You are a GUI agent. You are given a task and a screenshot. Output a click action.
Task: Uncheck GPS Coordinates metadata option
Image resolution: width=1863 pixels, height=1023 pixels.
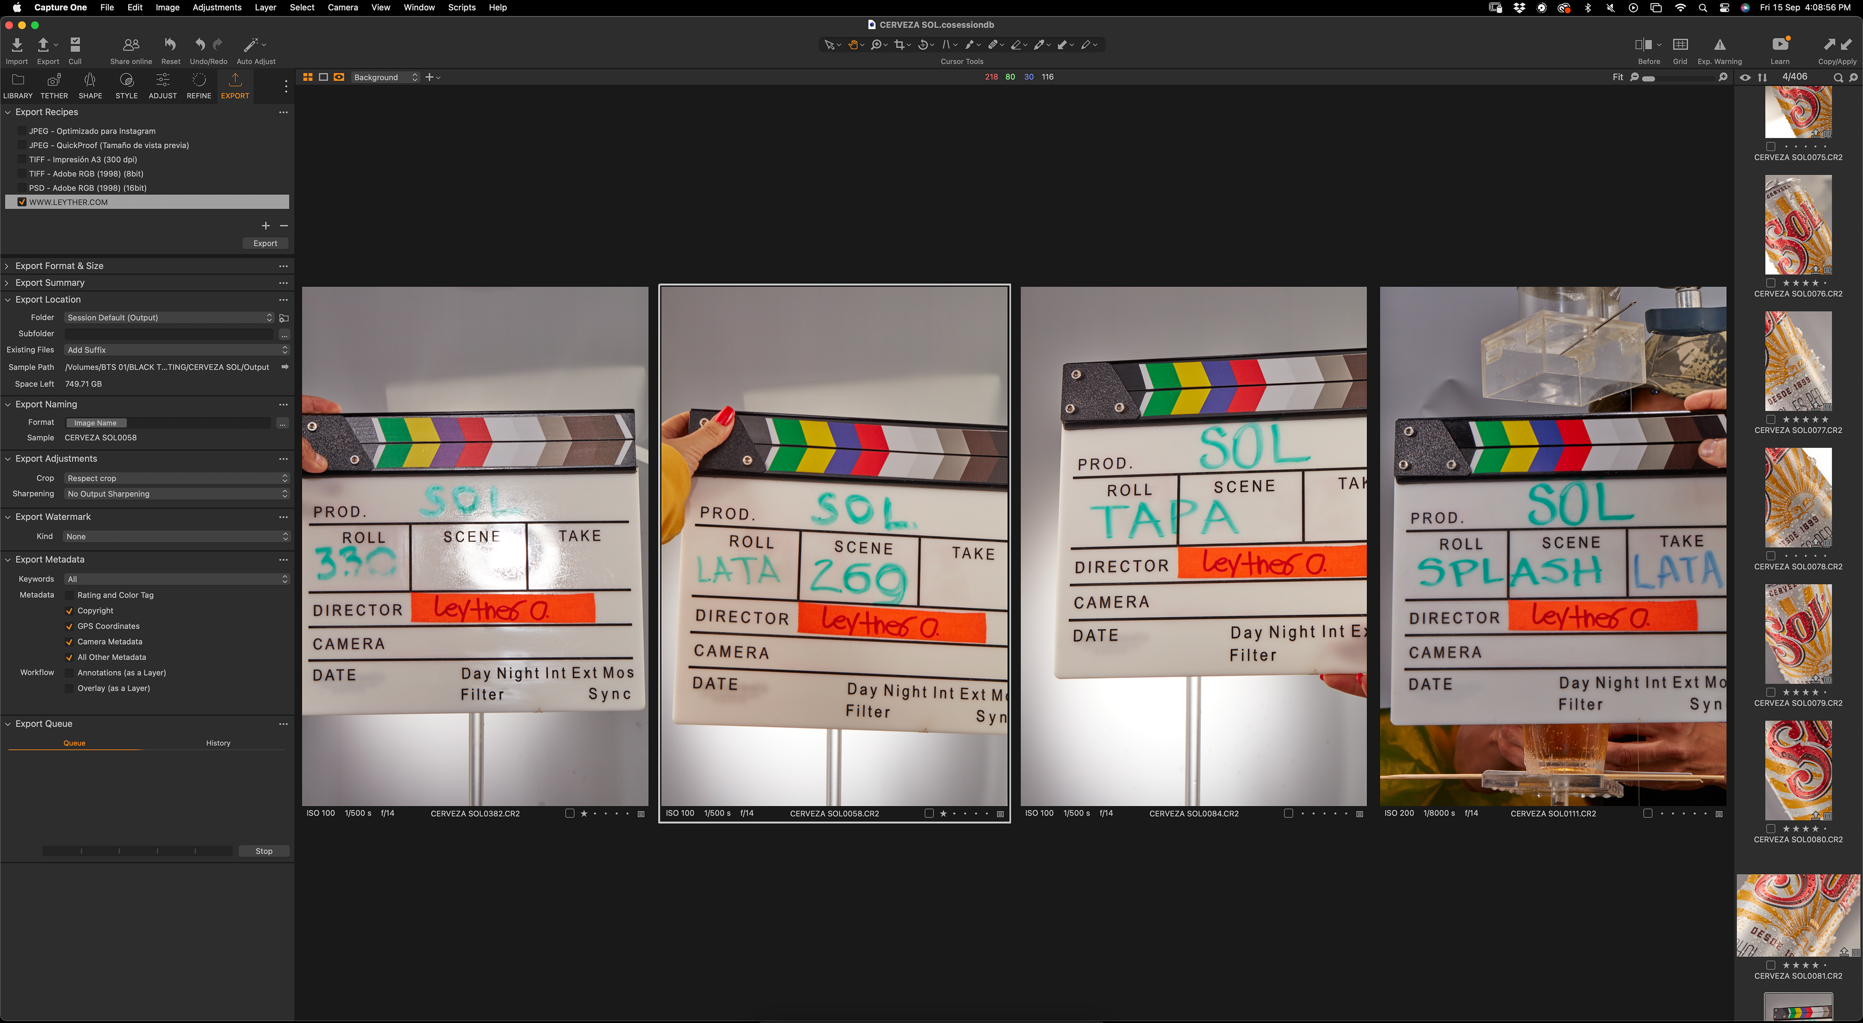[69, 626]
